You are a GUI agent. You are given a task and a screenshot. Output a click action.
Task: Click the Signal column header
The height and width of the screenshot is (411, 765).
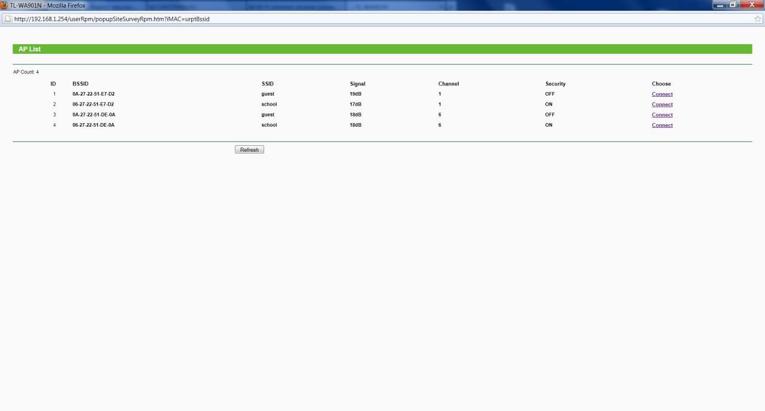[357, 84]
